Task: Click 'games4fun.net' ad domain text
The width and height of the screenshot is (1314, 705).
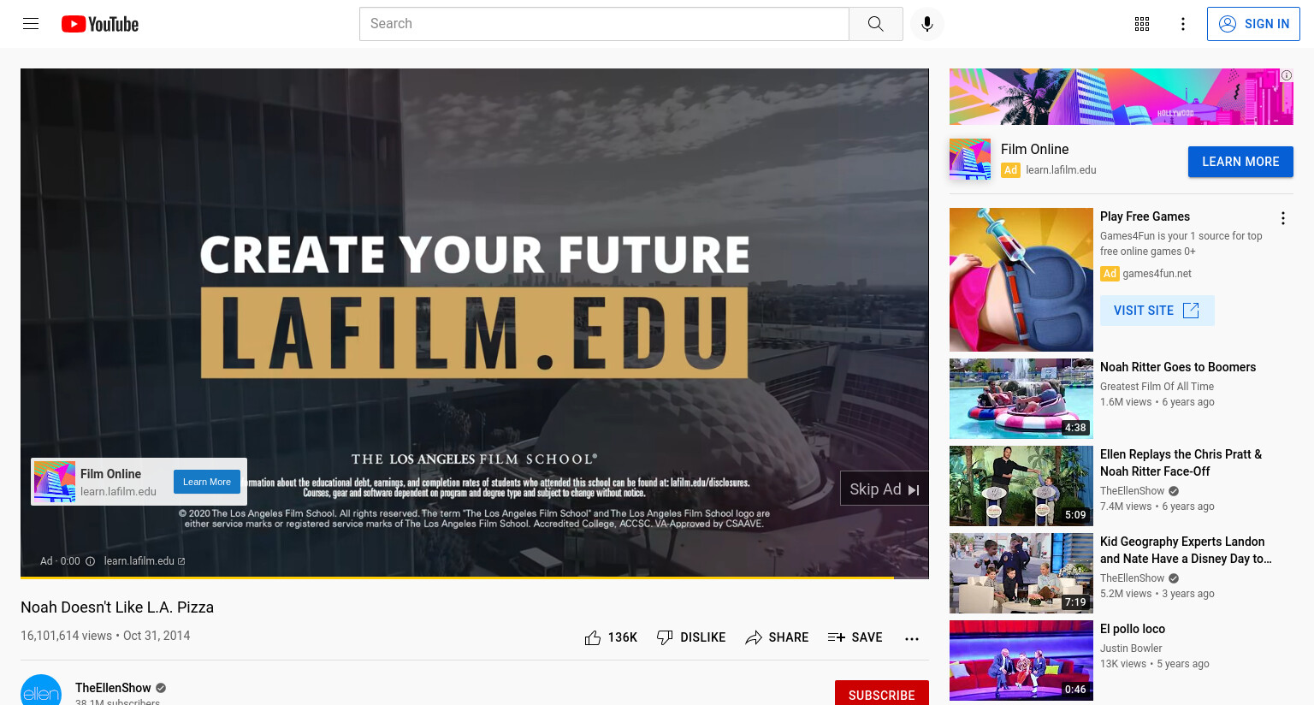Action: 1157,274
